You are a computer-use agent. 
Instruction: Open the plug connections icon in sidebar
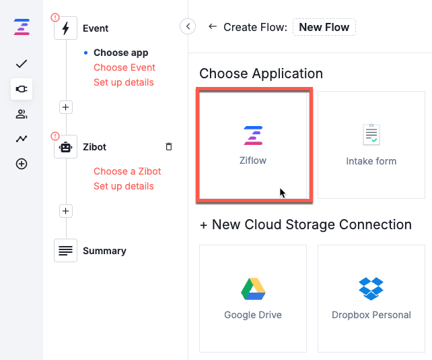(x=22, y=89)
